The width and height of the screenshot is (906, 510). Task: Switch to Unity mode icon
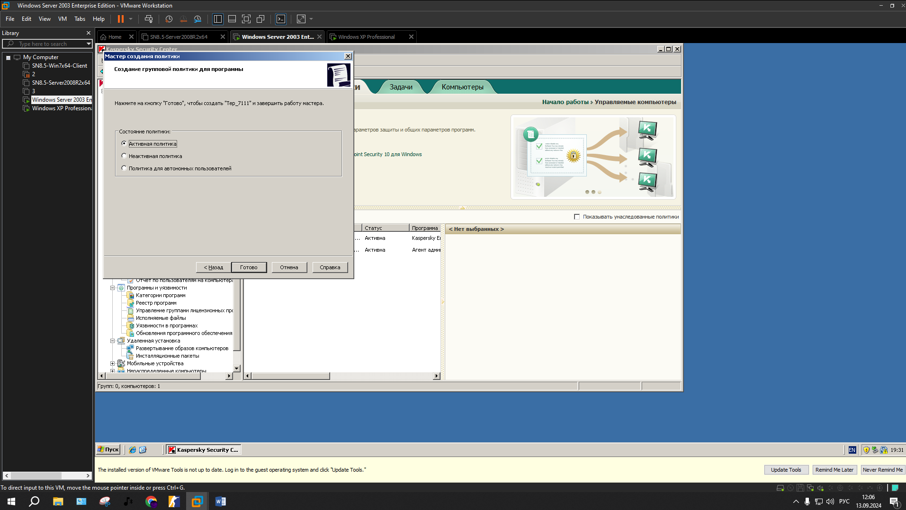pos(260,19)
